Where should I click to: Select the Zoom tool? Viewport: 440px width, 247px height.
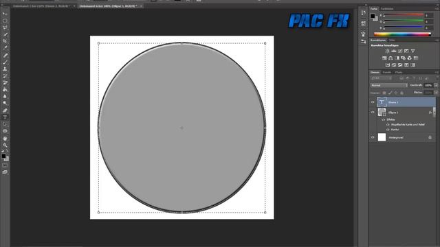click(x=5, y=145)
